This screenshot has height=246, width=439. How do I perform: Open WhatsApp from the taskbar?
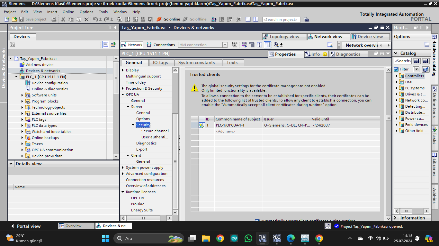(248, 238)
